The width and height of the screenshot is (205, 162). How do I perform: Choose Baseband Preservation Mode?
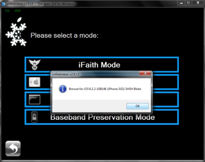(101, 117)
